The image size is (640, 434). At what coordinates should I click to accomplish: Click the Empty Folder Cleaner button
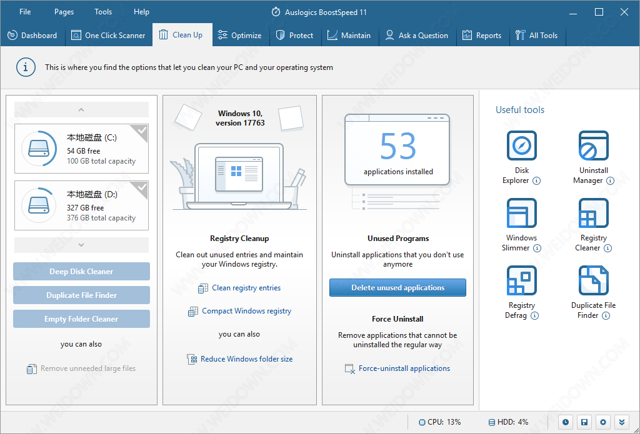pyautogui.click(x=81, y=319)
